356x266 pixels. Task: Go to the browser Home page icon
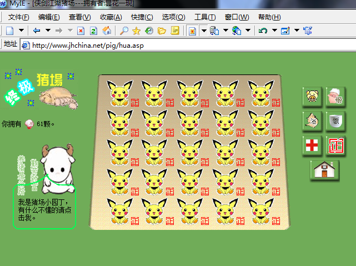[107, 31]
